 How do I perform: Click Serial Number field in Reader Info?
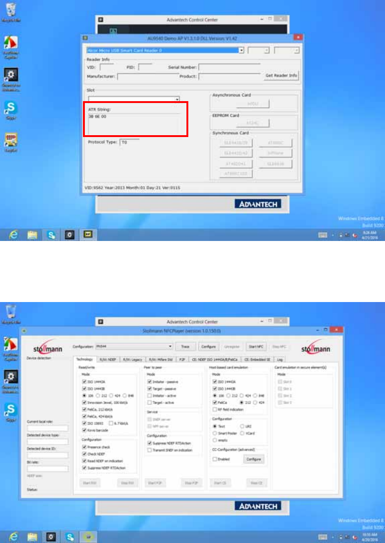tap(229, 67)
